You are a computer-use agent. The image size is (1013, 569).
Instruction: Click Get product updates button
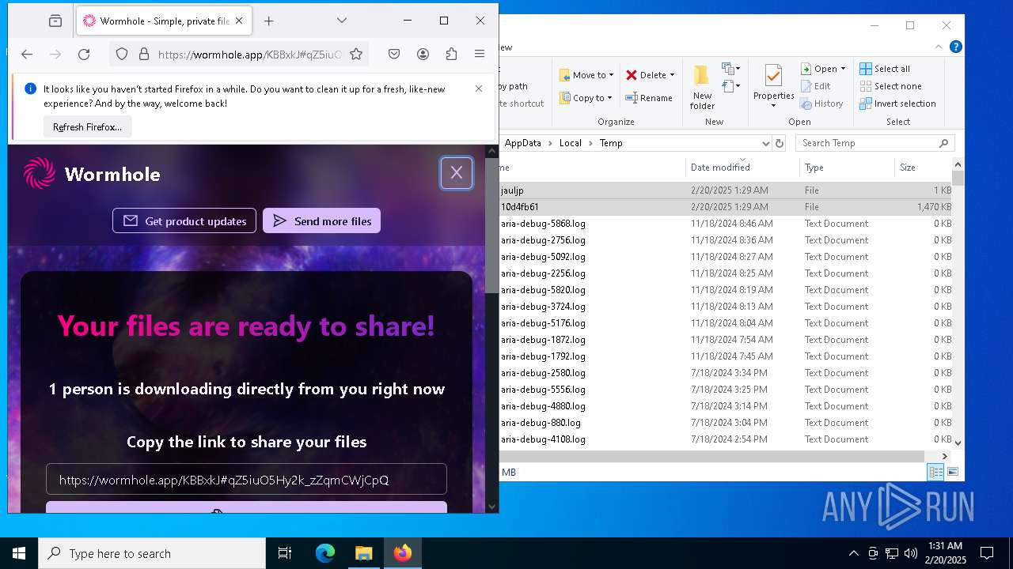(x=184, y=220)
